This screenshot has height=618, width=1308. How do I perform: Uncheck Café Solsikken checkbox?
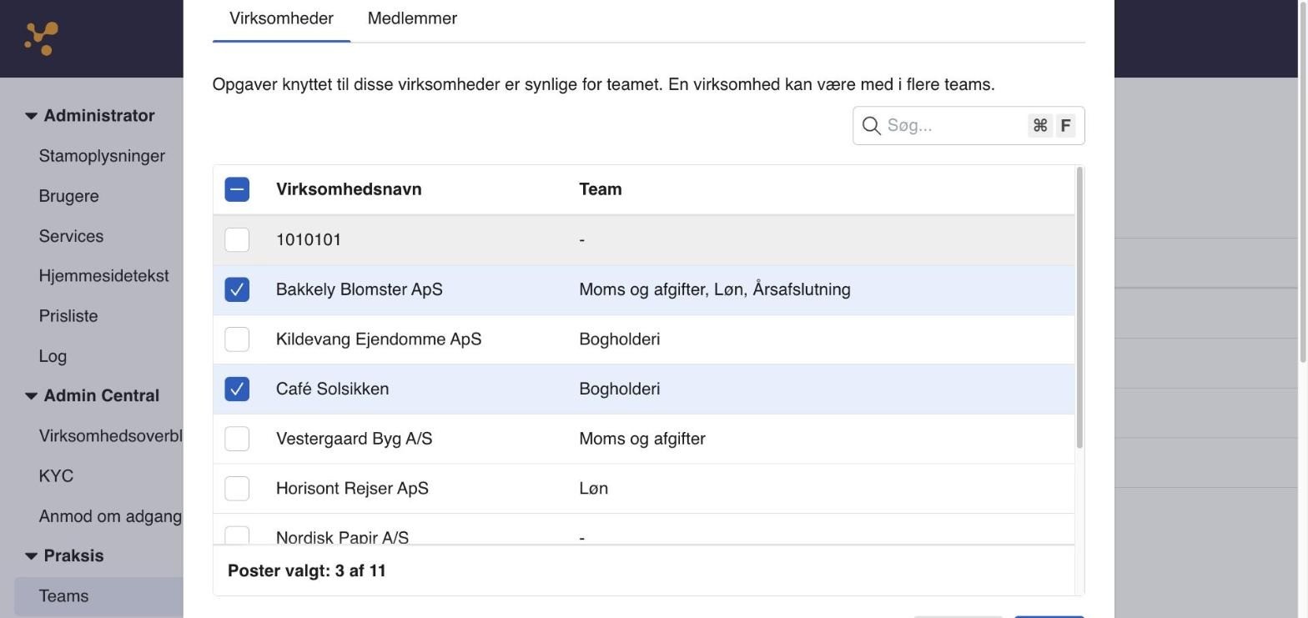(237, 389)
